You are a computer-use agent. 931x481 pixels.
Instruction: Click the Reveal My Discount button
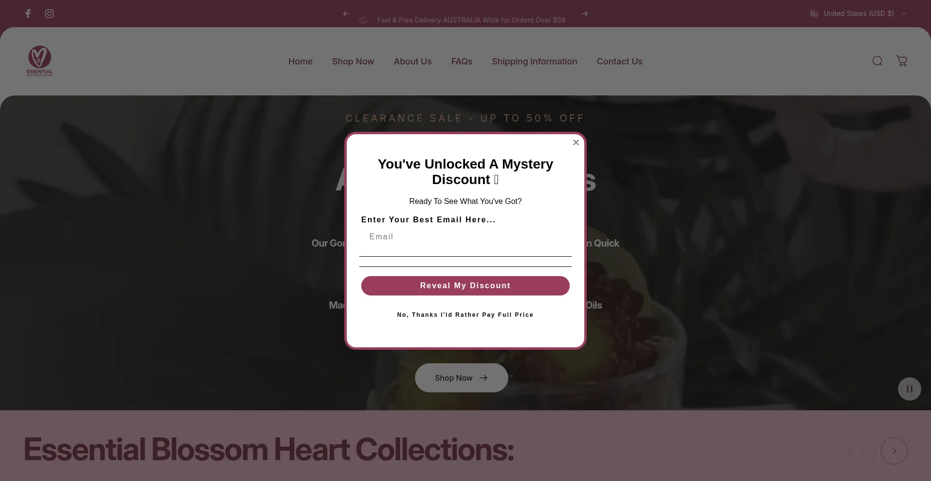click(x=465, y=286)
